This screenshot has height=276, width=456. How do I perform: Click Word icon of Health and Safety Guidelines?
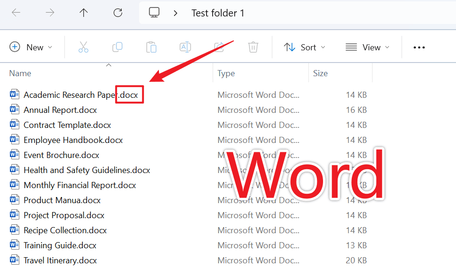[x=15, y=170]
